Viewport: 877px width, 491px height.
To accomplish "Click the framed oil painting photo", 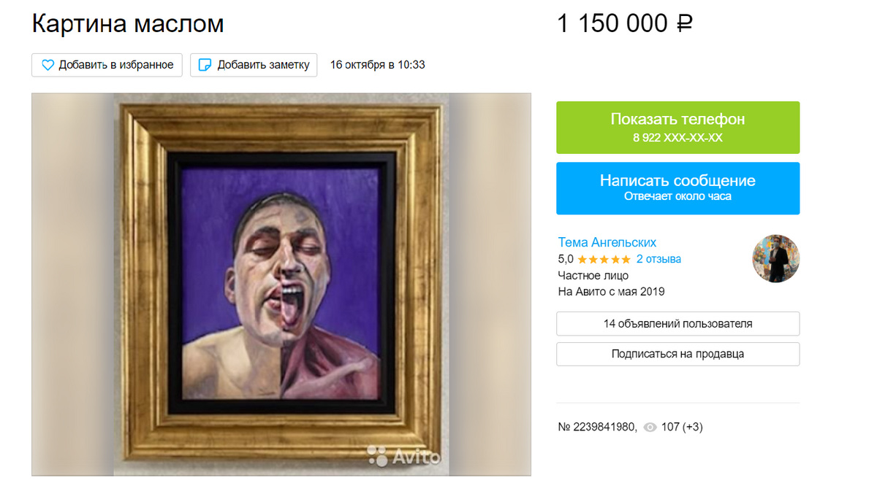I will (281, 285).
